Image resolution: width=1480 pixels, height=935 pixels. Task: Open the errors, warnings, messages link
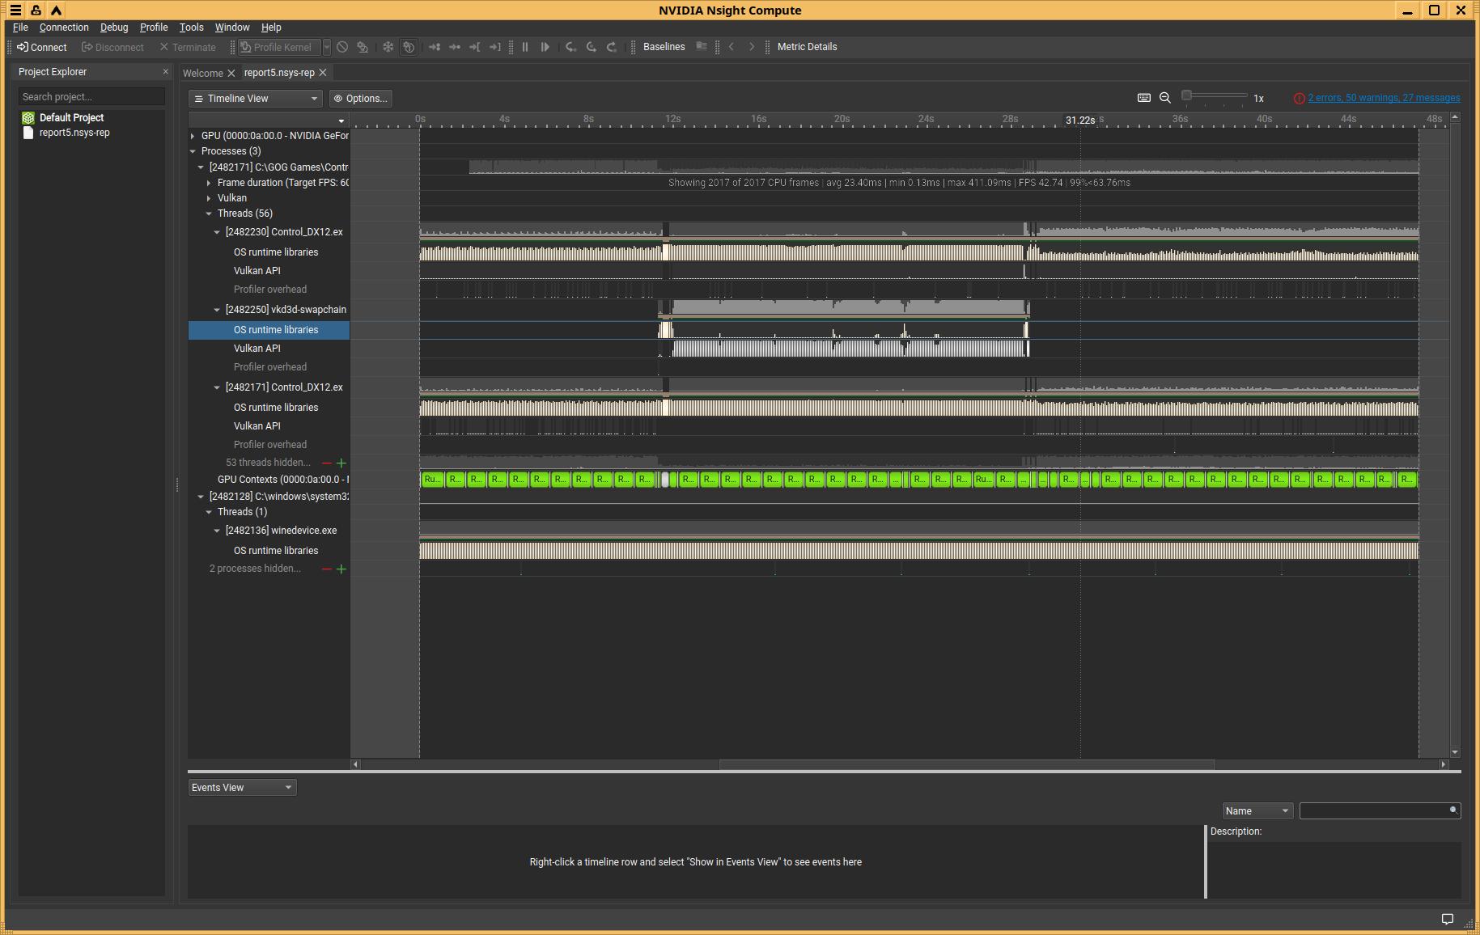click(x=1384, y=98)
